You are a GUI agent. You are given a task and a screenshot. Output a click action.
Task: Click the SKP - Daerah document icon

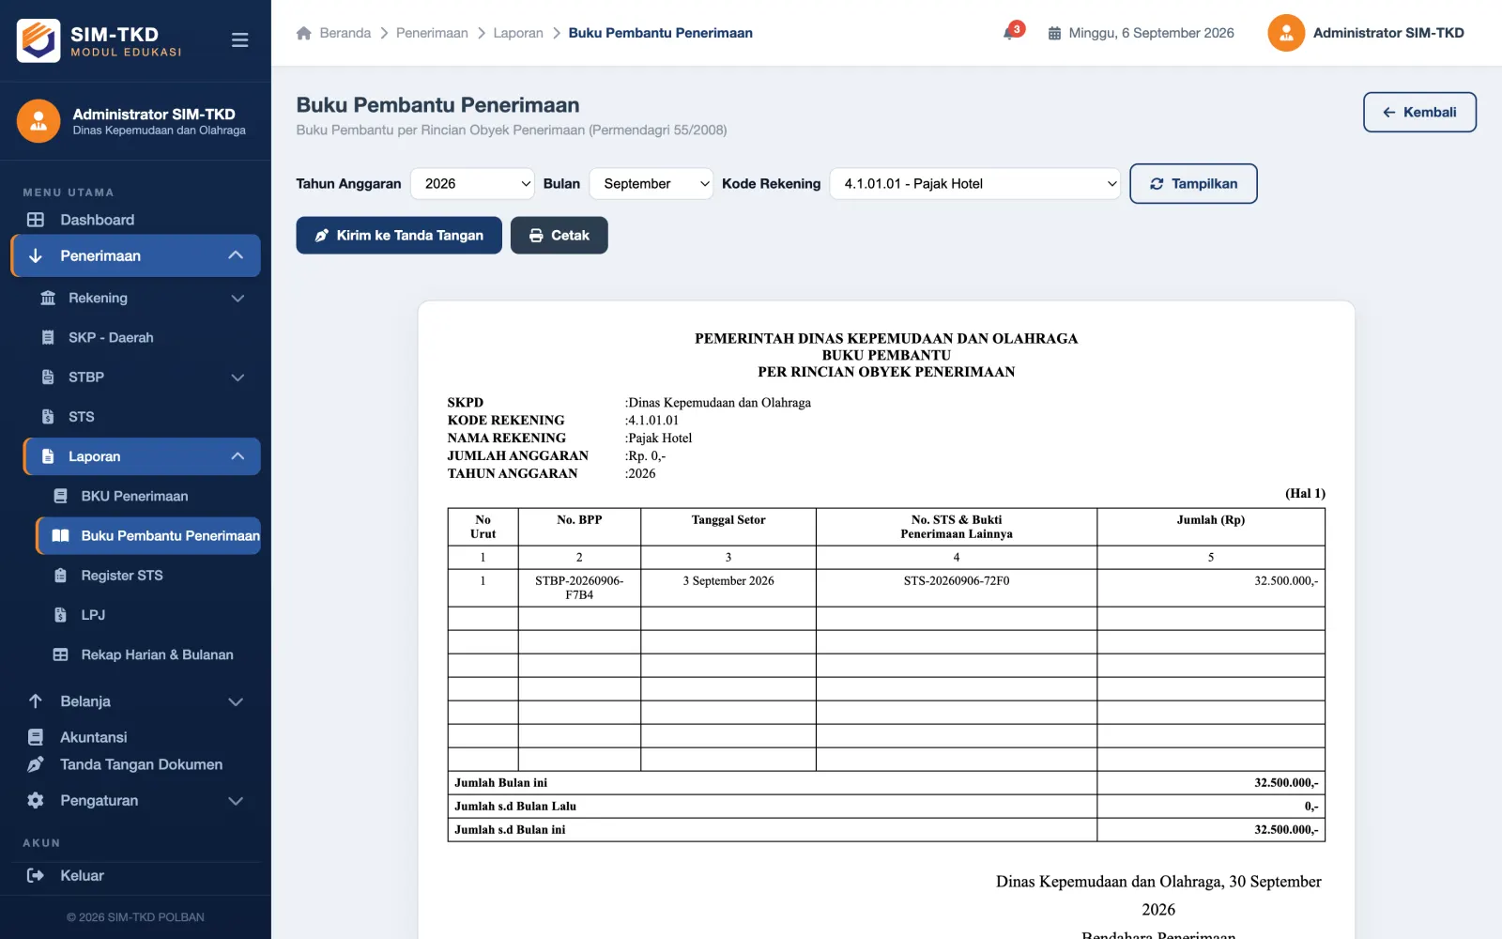48,337
